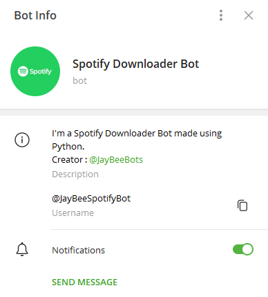Click the notifications bell icon
The width and height of the screenshot is (268, 297).
[22, 249]
